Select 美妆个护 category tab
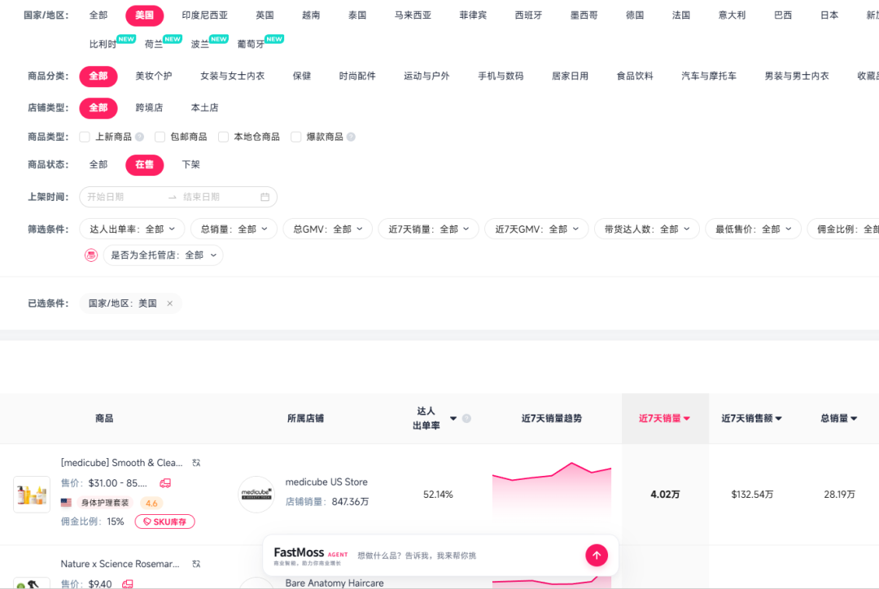The image size is (879, 589). click(154, 76)
